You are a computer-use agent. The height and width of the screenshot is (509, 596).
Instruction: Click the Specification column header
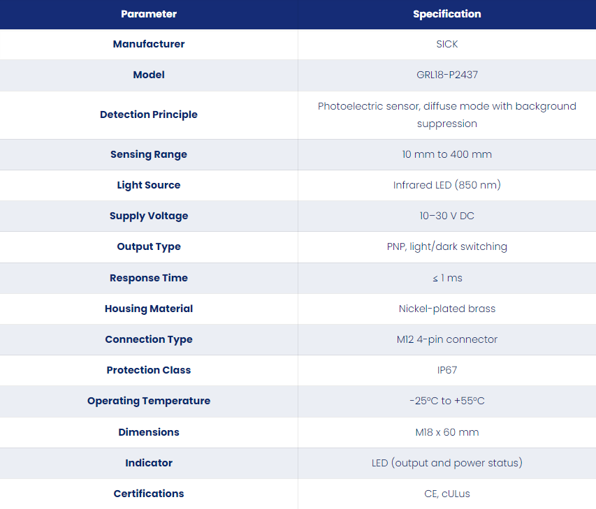(447, 14)
